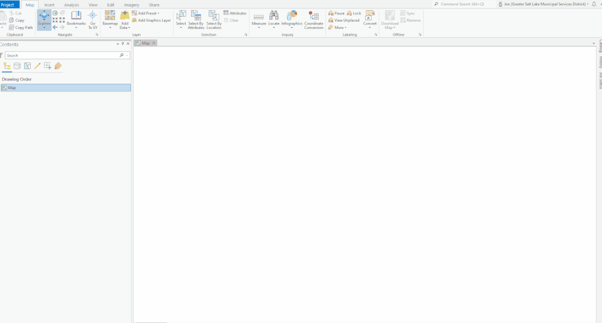Open Offline group dialog launcher

tap(419, 34)
